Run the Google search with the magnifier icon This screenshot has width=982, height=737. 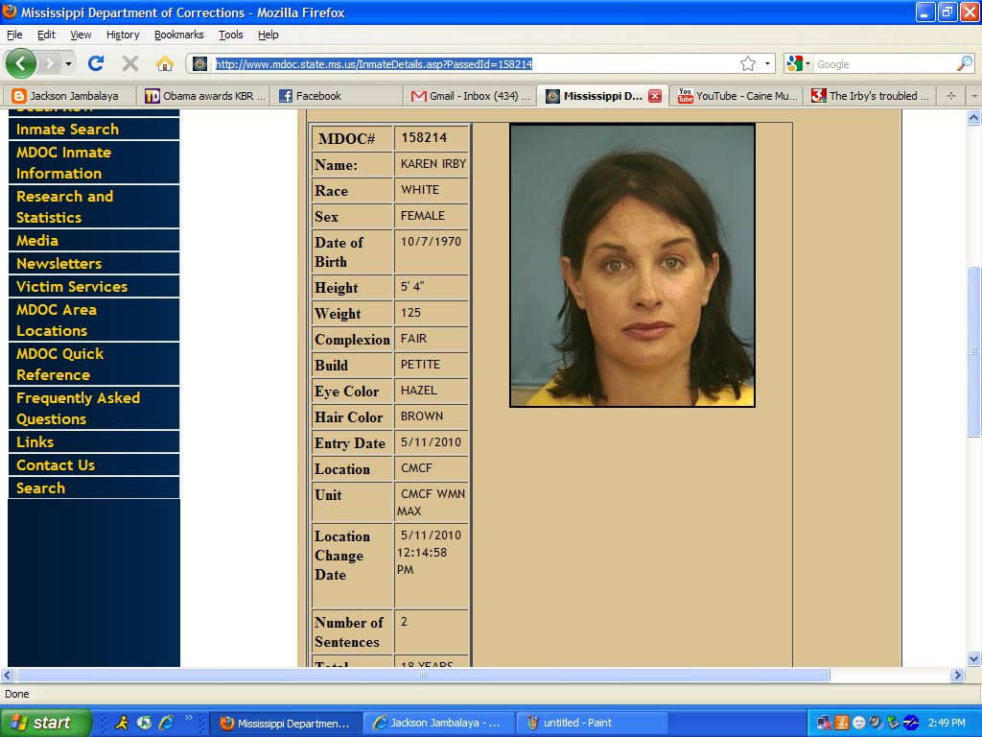tap(964, 63)
